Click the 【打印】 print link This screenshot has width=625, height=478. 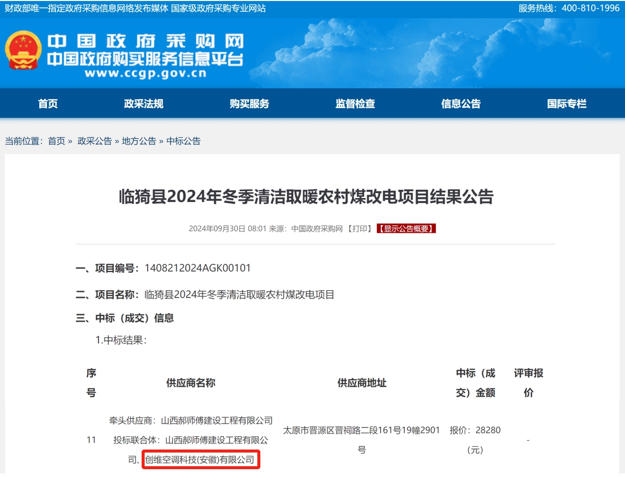[360, 228]
